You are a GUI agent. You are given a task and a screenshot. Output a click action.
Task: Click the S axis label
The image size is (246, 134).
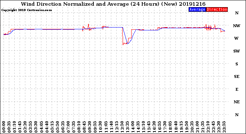click(x=237, y=64)
